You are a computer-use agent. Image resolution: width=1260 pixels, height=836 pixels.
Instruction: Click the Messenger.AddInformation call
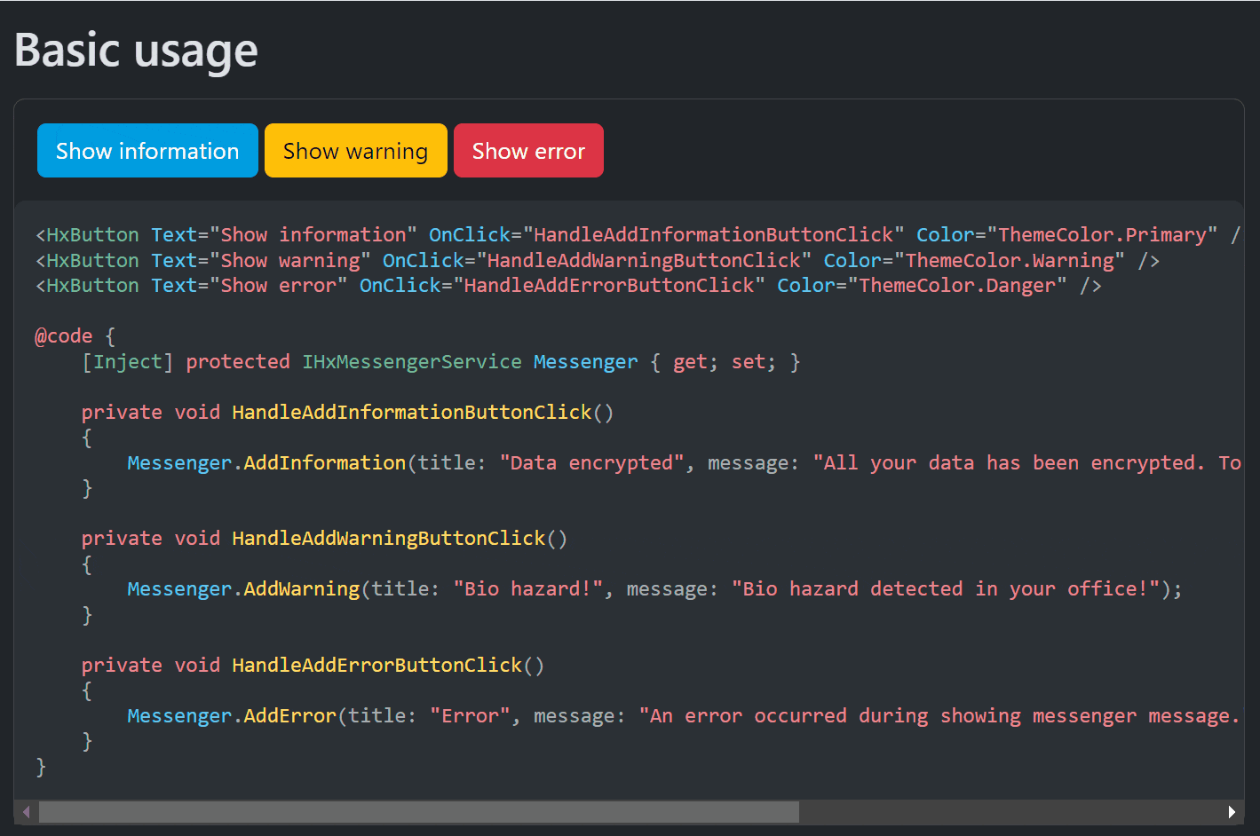point(266,463)
